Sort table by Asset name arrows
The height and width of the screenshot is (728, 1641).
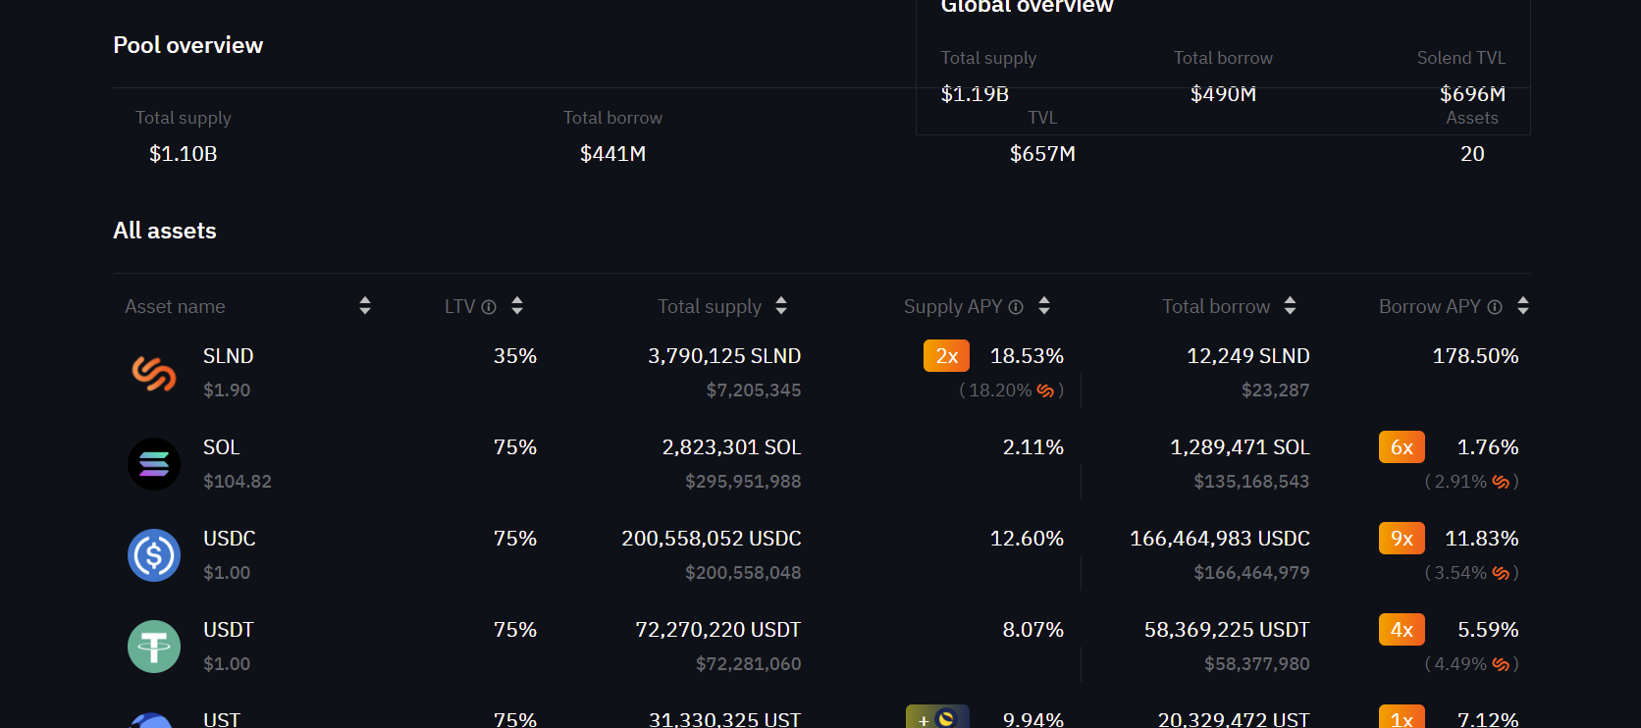click(365, 306)
